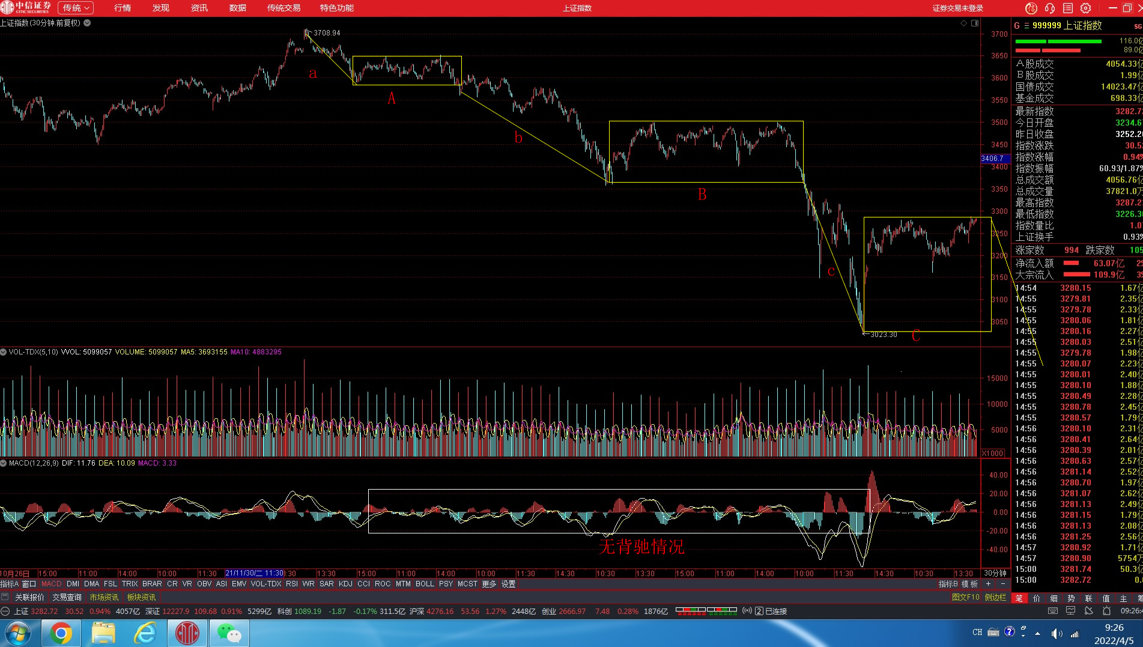Click the diamond marker icon above chart

(x=963, y=23)
